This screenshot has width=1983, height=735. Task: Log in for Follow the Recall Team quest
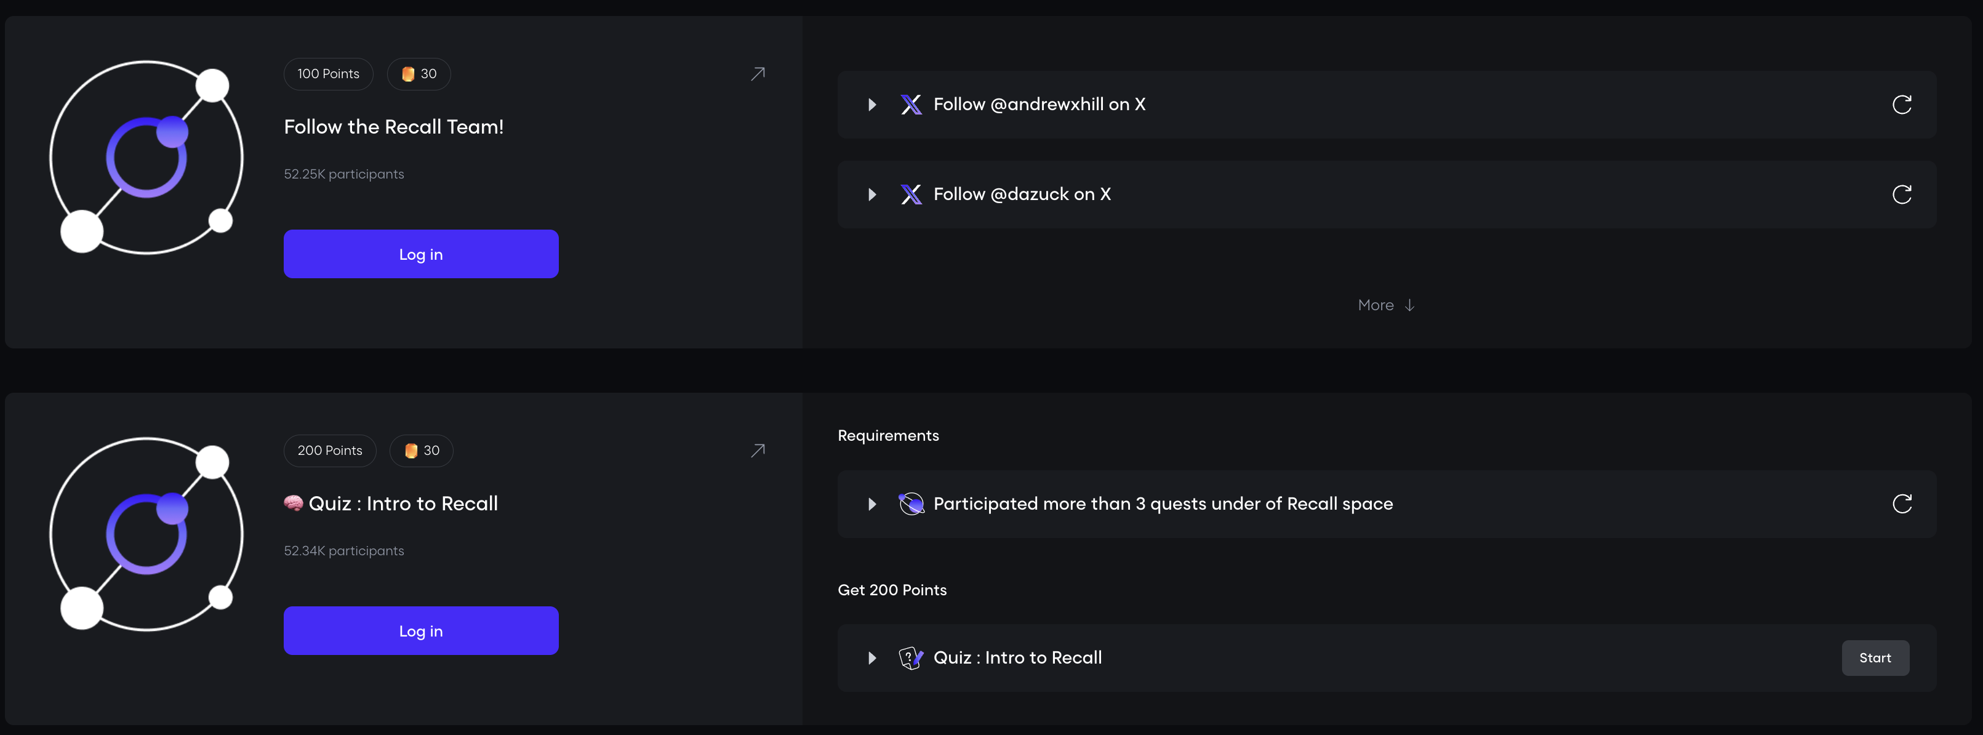pos(420,254)
